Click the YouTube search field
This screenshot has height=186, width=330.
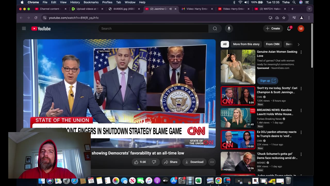point(153,28)
